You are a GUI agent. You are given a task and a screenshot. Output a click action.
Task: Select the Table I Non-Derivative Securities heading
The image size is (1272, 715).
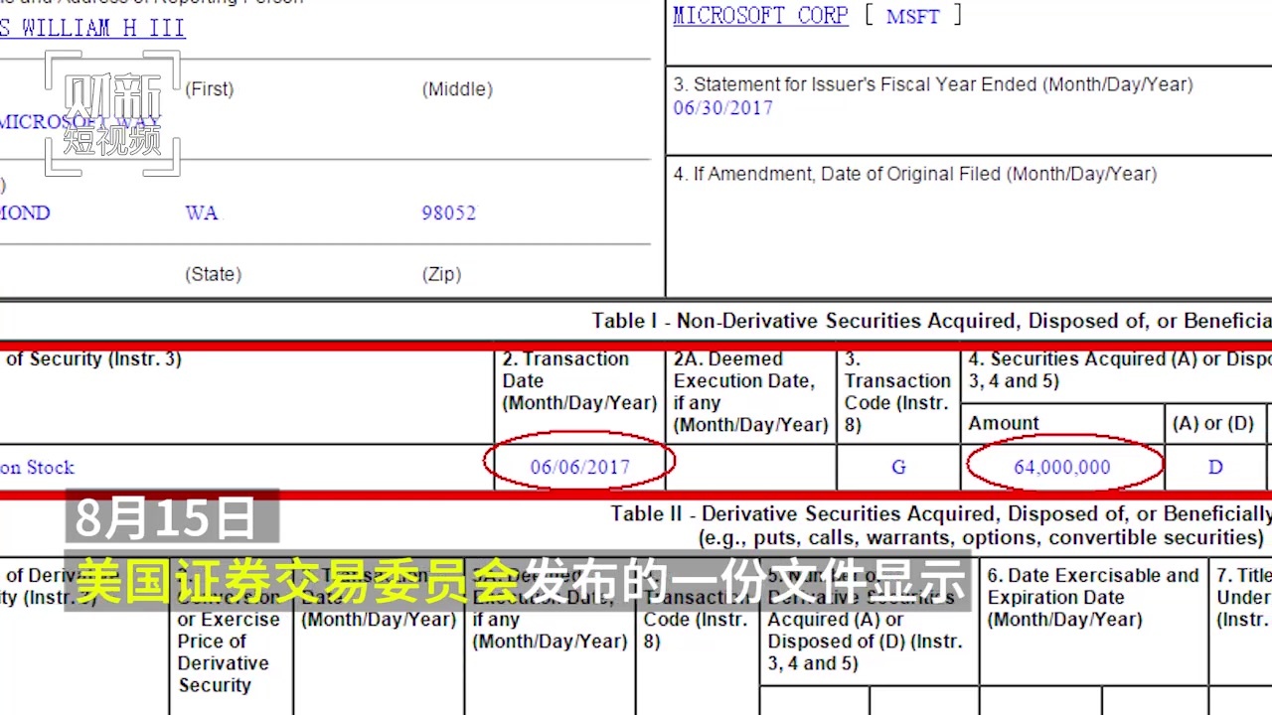point(932,321)
